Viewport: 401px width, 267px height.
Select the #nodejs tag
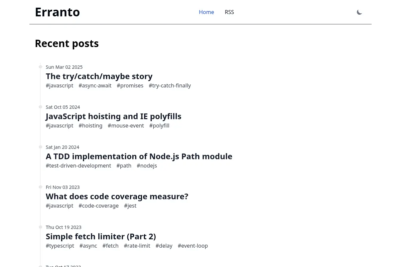pyautogui.click(x=147, y=166)
